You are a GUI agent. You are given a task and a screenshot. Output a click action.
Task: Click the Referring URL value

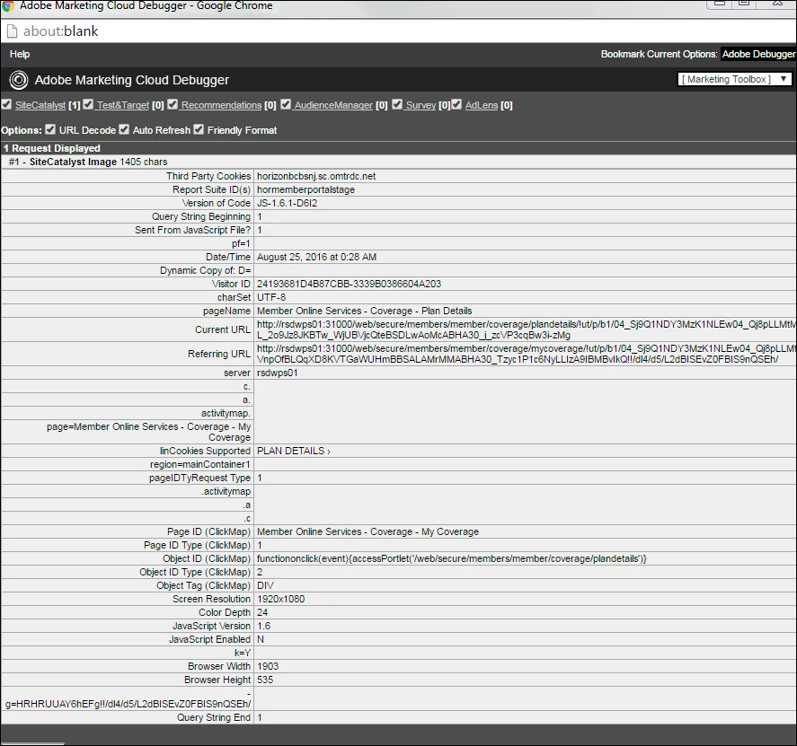pyautogui.click(x=526, y=354)
